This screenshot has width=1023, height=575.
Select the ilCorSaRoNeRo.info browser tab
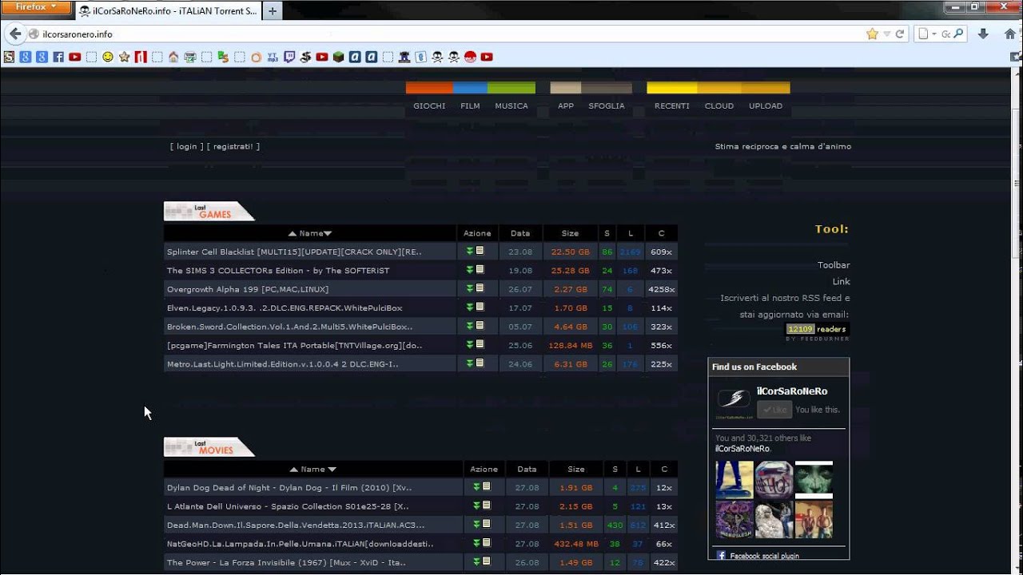point(168,11)
